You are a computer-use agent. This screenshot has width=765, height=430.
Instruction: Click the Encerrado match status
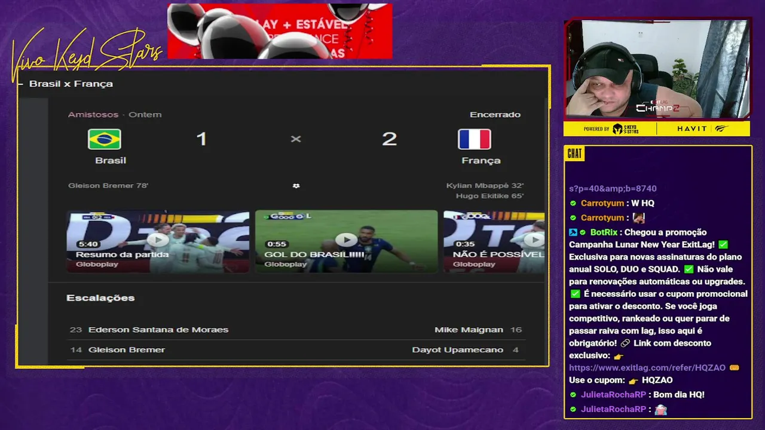tap(495, 114)
